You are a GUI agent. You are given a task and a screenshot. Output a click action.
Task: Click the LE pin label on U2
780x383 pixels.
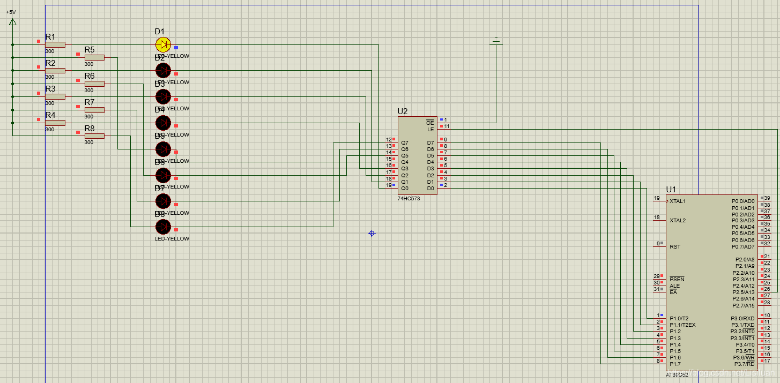click(x=430, y=129)
